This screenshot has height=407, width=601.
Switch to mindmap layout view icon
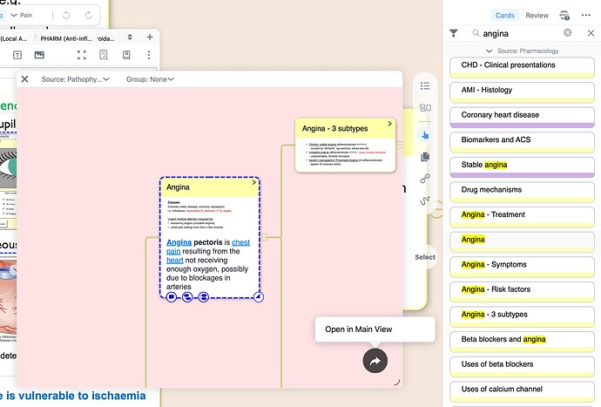click(x=425, y=108)
